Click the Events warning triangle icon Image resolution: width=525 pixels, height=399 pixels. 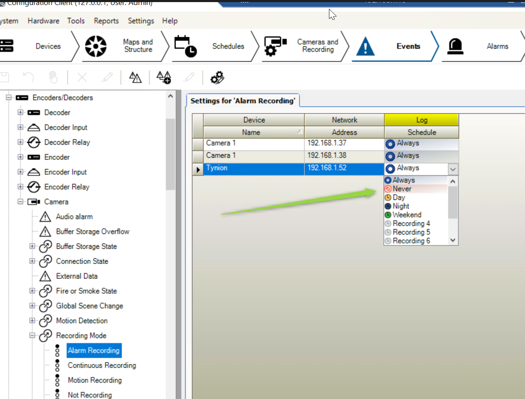point(365,46)
